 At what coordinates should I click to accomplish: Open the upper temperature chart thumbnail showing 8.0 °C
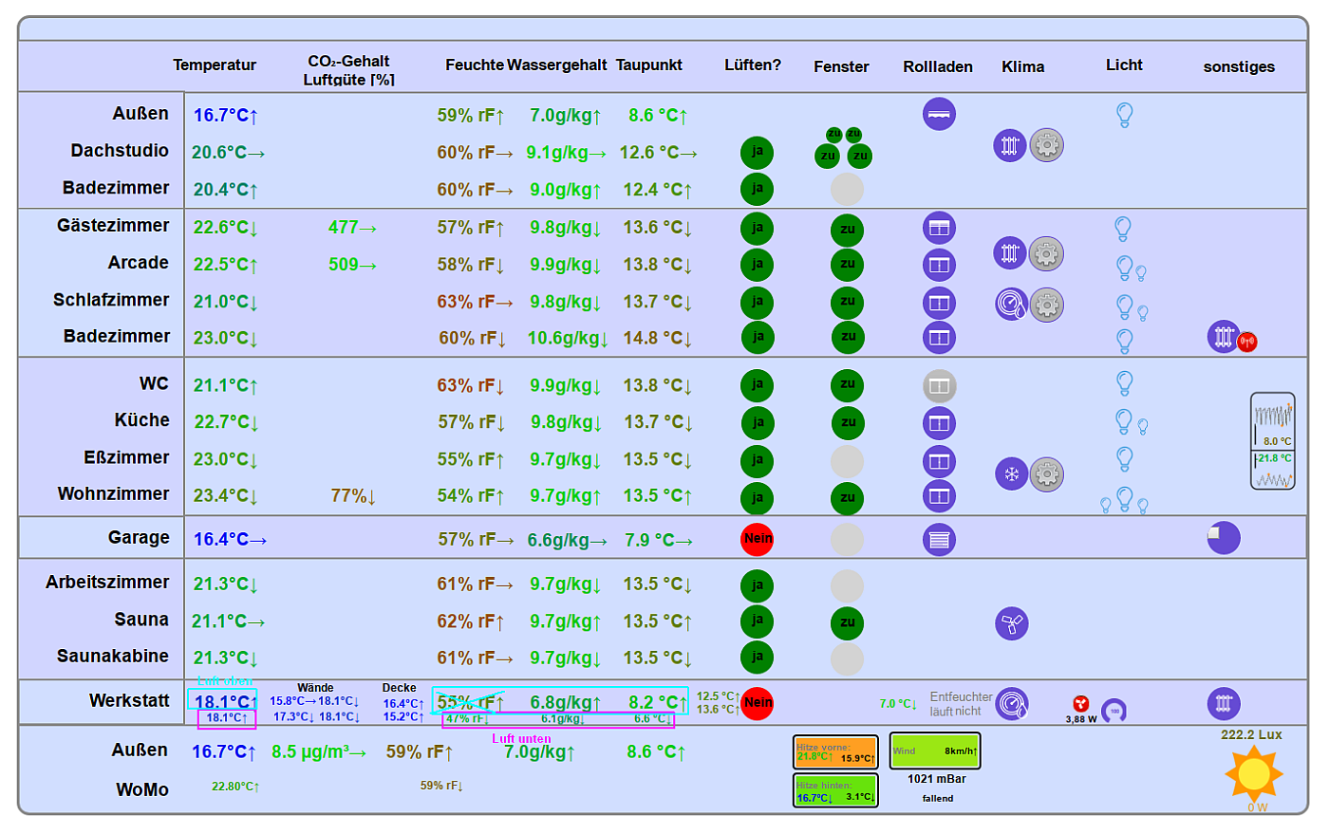click(1273, 422)
